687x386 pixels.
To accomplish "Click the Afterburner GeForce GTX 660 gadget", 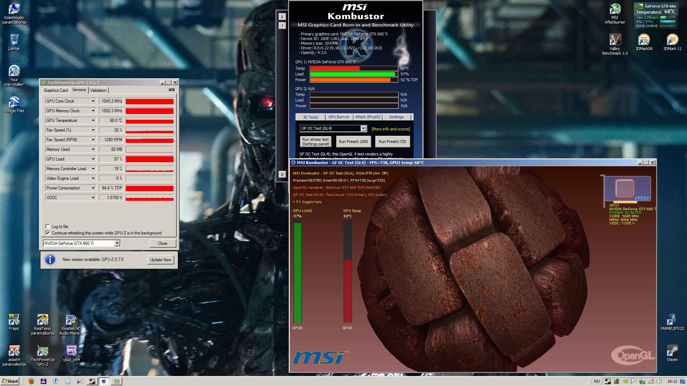I will [656, 15].
